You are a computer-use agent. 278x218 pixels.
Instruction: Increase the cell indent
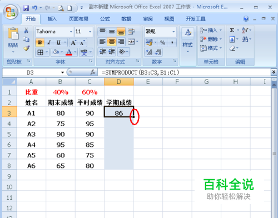112,52
